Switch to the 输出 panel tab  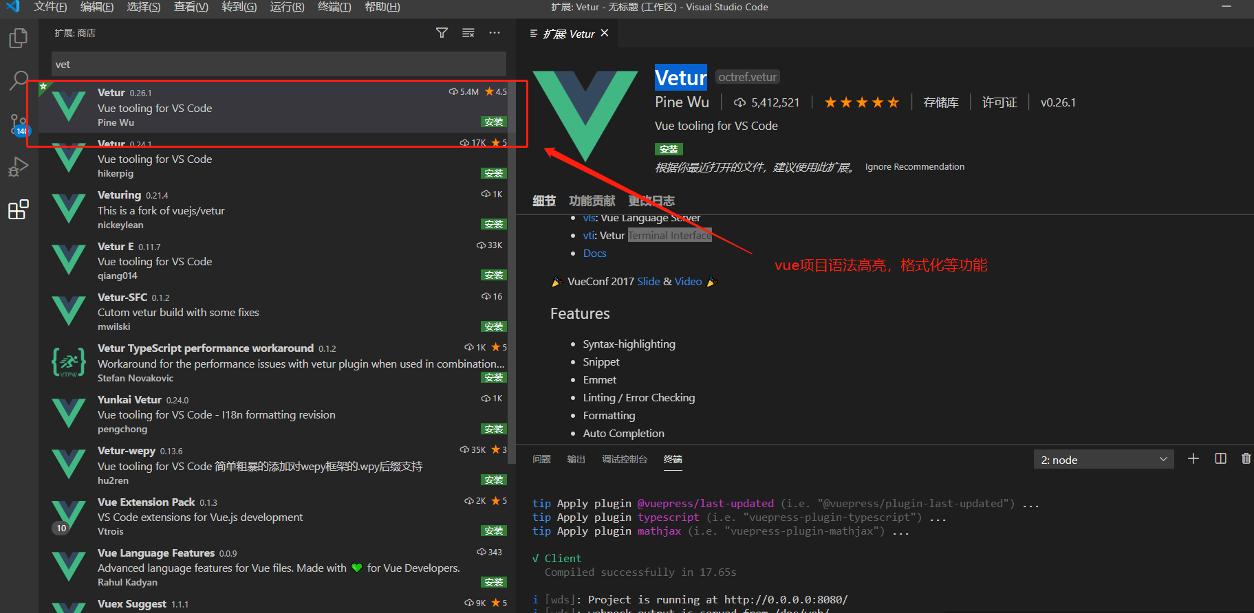576,459
